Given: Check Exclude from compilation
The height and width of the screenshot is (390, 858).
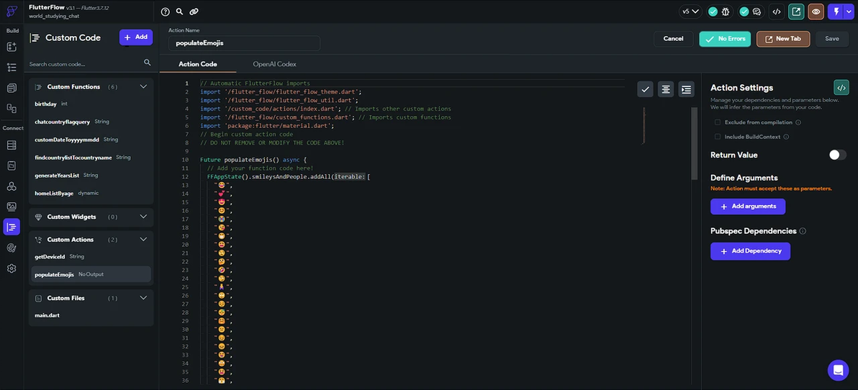Looking at the screenshot, I should point(718,122).
